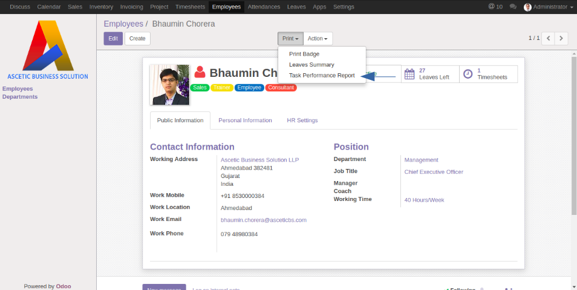Image resolution: width=577 pixels, height=290 pixels.
Task: Click the Ahmedabad work location value
Action: [x=236, y=208]
